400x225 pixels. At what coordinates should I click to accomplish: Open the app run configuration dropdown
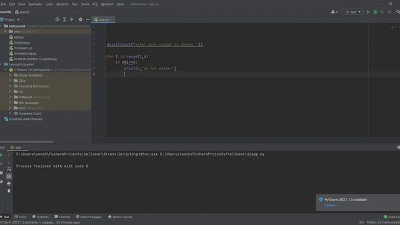coord(353,12)
